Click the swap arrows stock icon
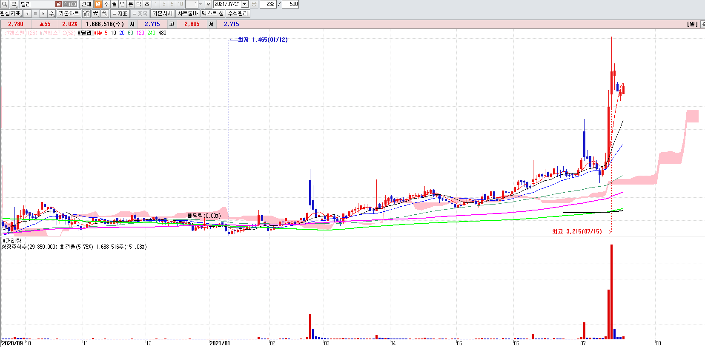705x347 pixels. coord(14,4)
